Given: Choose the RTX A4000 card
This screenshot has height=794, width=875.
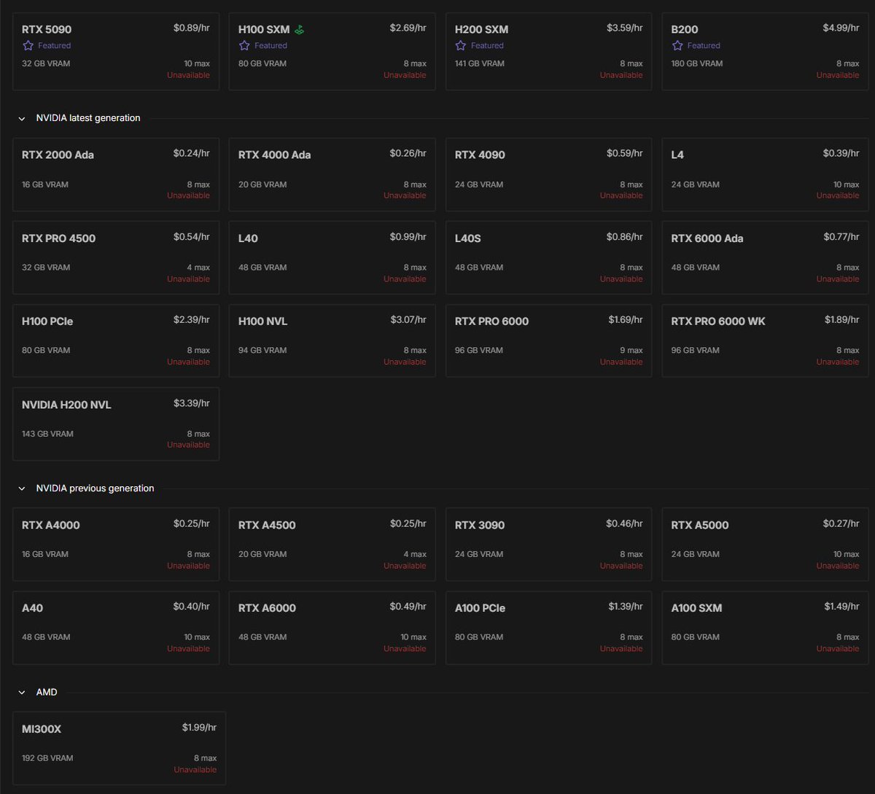Looking at the screenshot, I should pos(116,545).
